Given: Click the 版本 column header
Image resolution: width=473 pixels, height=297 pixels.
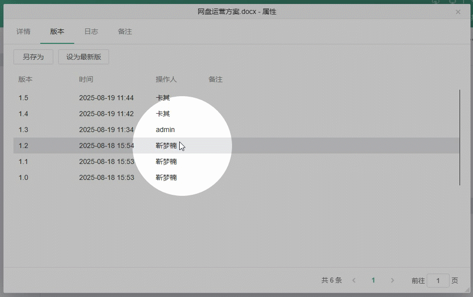Looking at the screenshot, I should [x=23, y=79].
